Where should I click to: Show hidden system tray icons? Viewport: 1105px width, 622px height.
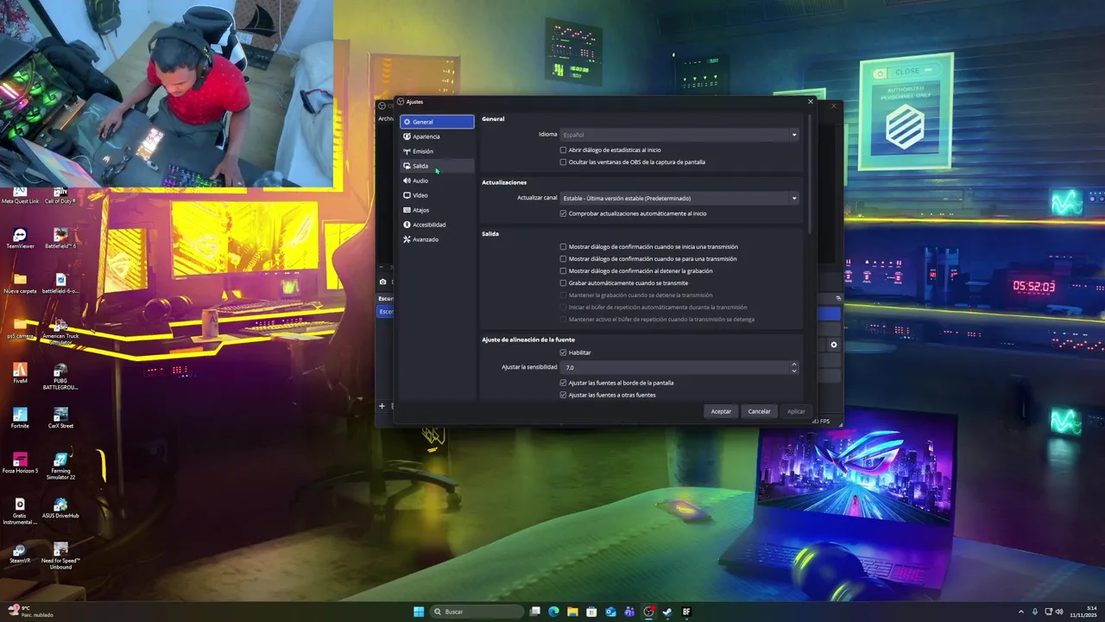(1021, 612)
